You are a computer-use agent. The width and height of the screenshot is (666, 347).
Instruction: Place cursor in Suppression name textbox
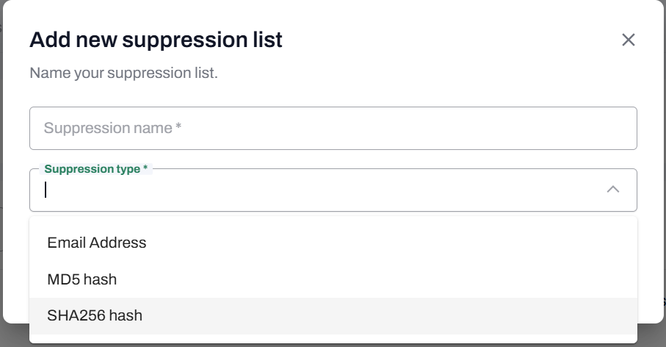333,129
